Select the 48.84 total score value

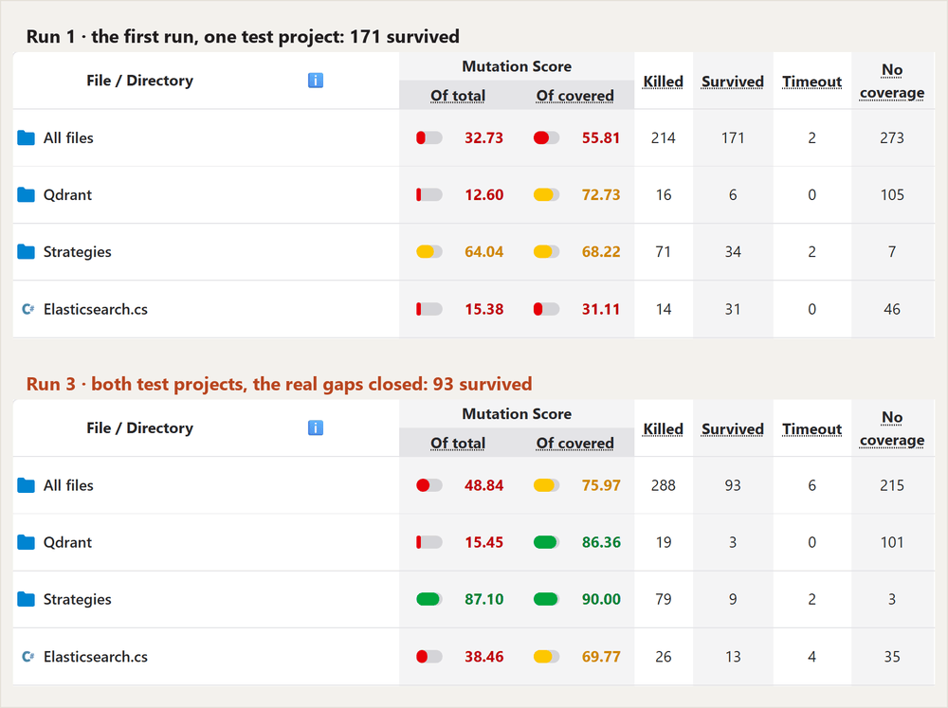[x=484, y=485]
